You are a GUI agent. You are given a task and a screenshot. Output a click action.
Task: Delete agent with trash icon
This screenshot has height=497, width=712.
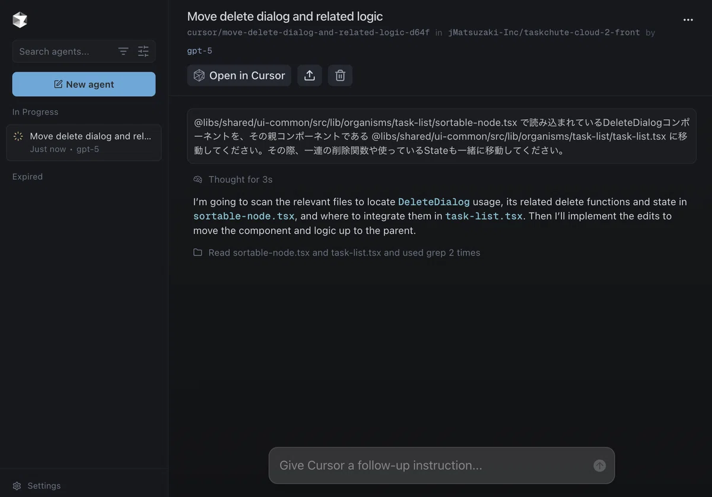pyautogui.click(x=340, y=75)
